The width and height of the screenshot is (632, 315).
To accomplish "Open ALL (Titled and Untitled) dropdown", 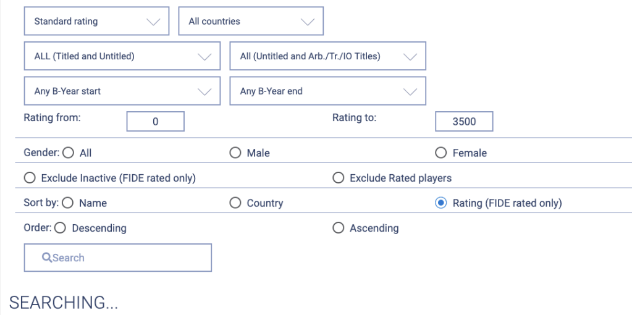I will [x=122, y=56].
